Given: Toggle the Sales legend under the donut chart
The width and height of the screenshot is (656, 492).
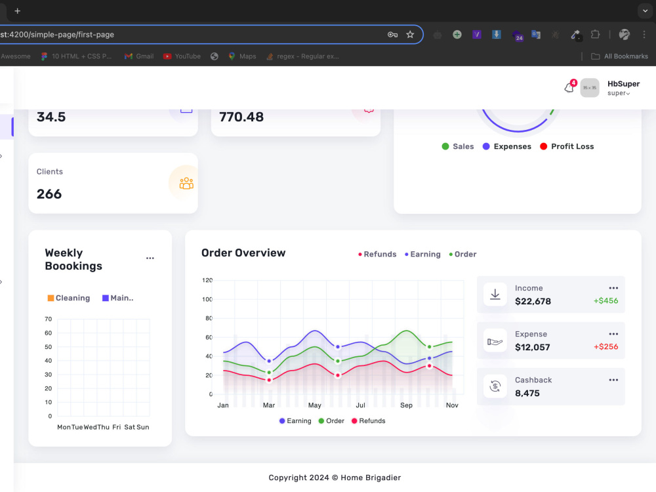Looking at the screenshot, I should (x=458, y=146).
